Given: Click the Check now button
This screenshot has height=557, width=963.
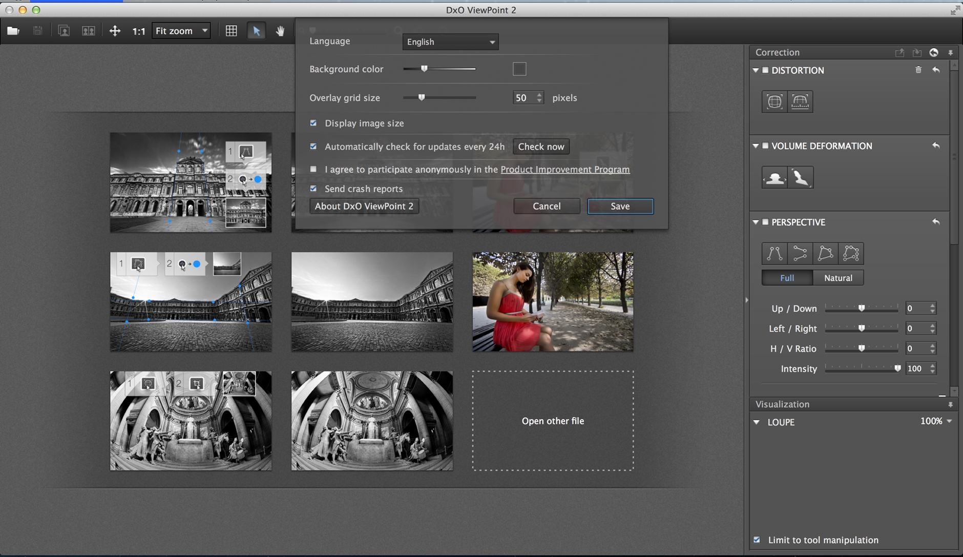Looking at the screenshot, I should [x=541, y=147].
